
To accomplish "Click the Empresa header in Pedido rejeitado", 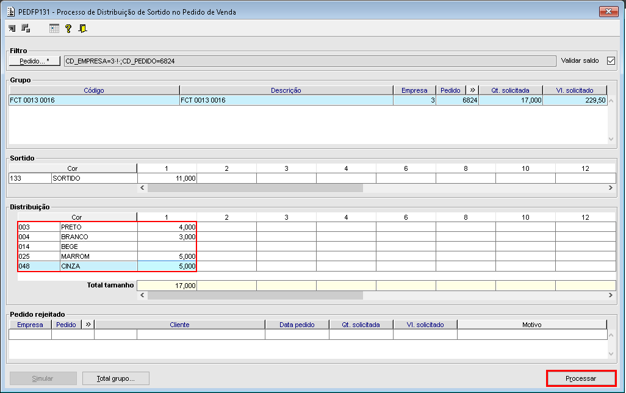I will tap(30, 324).
